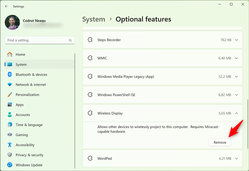Click the 762 KB size value
This screenshot has height=171, width=249.
pos(226,40)
